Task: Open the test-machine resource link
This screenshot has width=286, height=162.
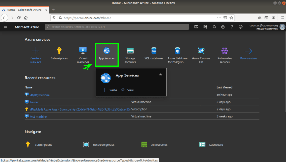Action: click(x=38, y=117)
